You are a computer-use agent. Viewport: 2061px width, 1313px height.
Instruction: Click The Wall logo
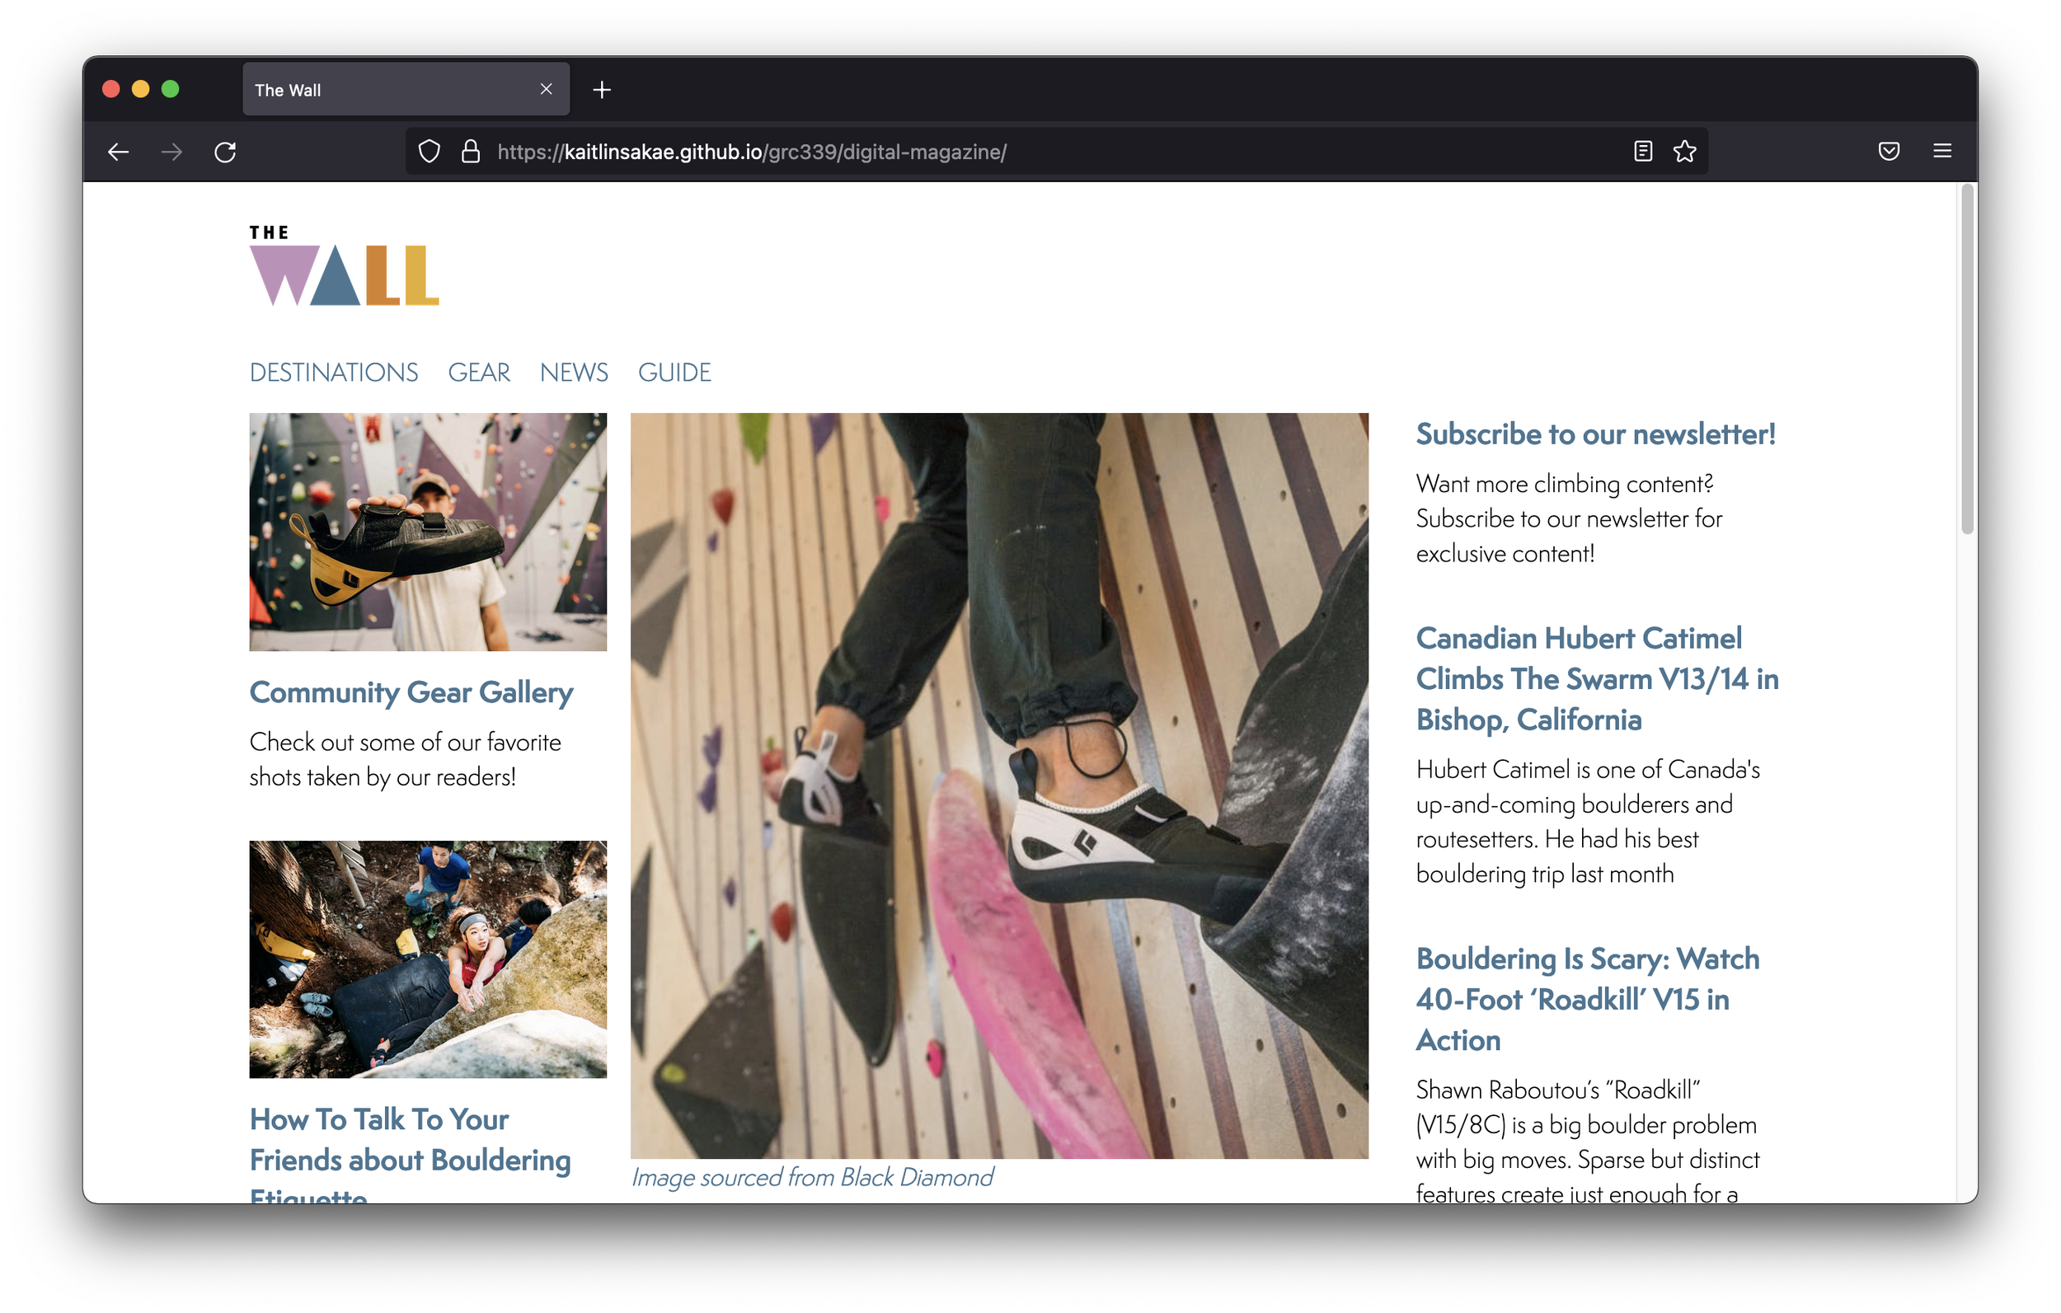coord(343,265)
